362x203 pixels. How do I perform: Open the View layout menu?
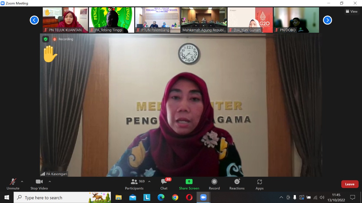pyautogui.click(x=352, y=12)
